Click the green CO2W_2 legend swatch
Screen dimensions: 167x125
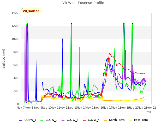tap(42, 120)
